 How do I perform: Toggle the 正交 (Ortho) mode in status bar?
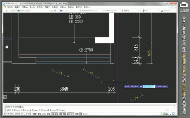(44, 114)
